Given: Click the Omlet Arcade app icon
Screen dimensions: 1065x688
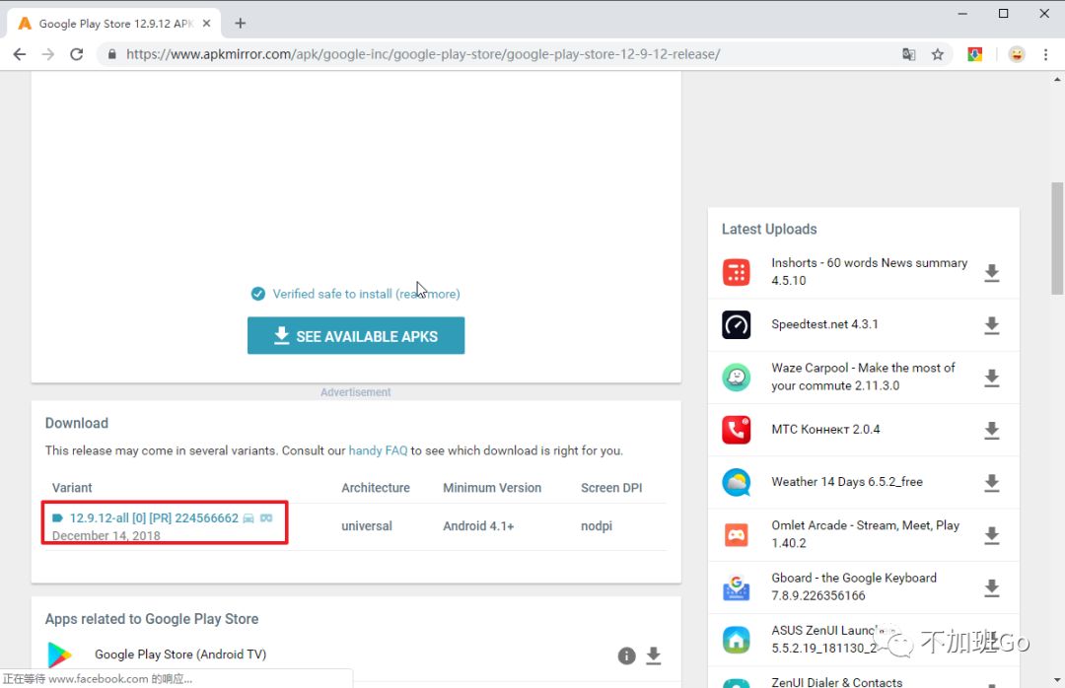Looking at the screenshot, I should (737, 534).
